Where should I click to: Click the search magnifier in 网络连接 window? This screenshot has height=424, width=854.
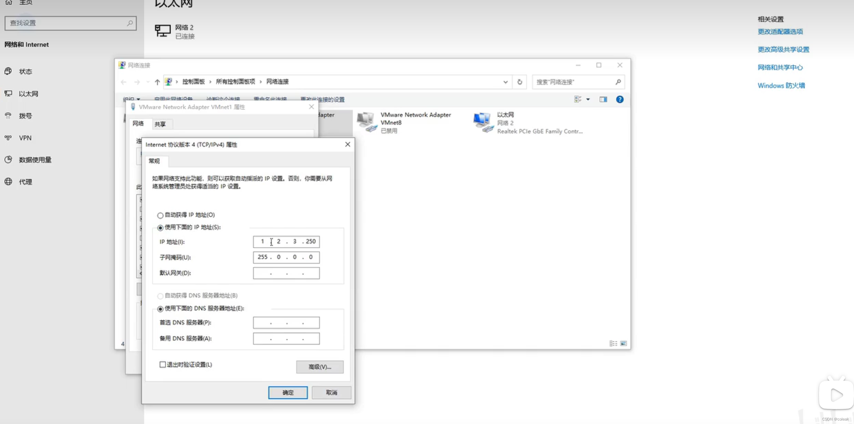pos(618,82)
